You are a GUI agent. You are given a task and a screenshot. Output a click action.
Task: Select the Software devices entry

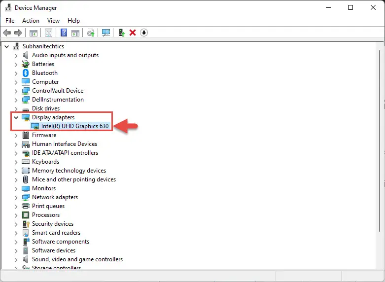click(x=54, y=250)
